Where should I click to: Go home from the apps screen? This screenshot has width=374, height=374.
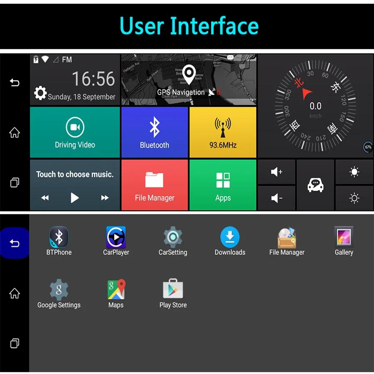click(15, 293)
